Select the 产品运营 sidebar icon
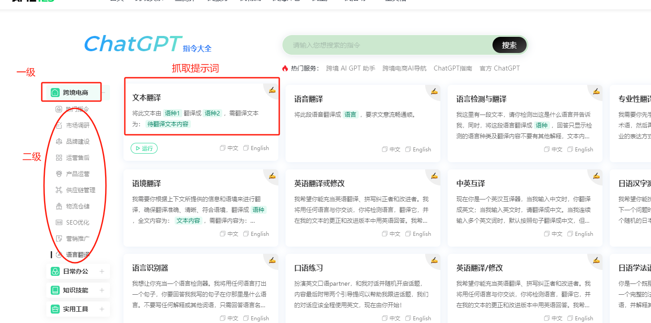The image size is (651, 323). pyautogui.click(x=59, y=174)
